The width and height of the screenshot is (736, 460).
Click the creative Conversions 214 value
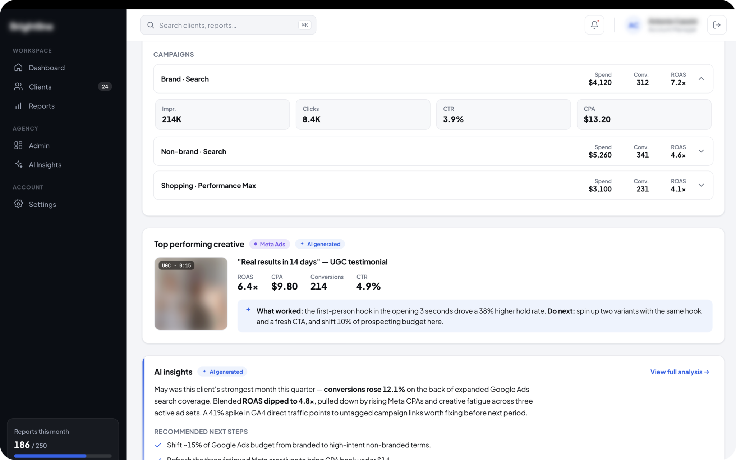click(x=318, y=287)
